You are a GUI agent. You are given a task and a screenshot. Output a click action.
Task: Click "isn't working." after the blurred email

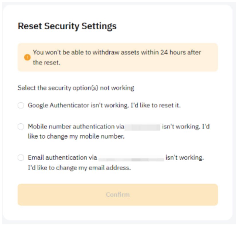[185, 158]
